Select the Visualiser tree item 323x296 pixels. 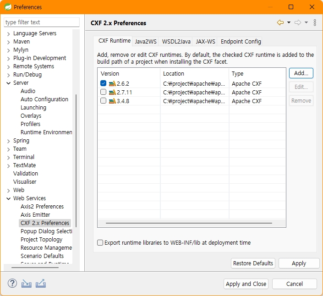pos(25,182)
